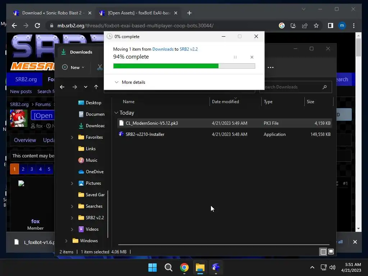Click the green move progress bar

184,66
